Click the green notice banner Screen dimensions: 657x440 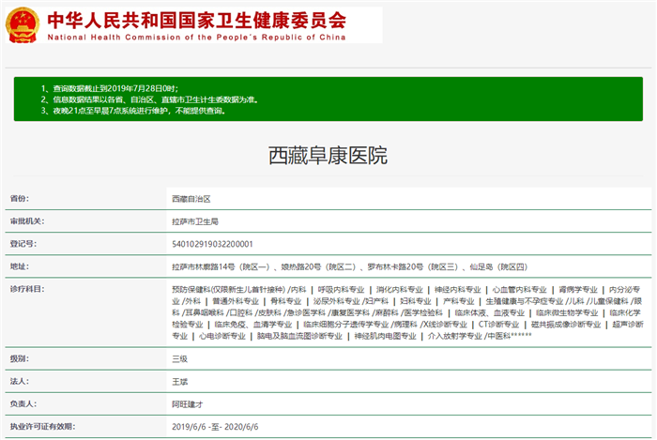tap(328, 99)
